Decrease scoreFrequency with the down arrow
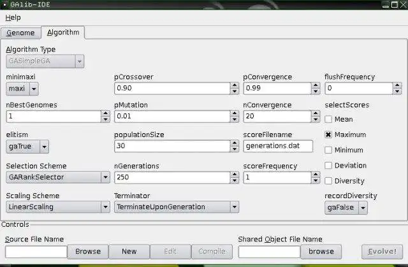Screen dimensions: 408x267 click(x=316, y=180)
